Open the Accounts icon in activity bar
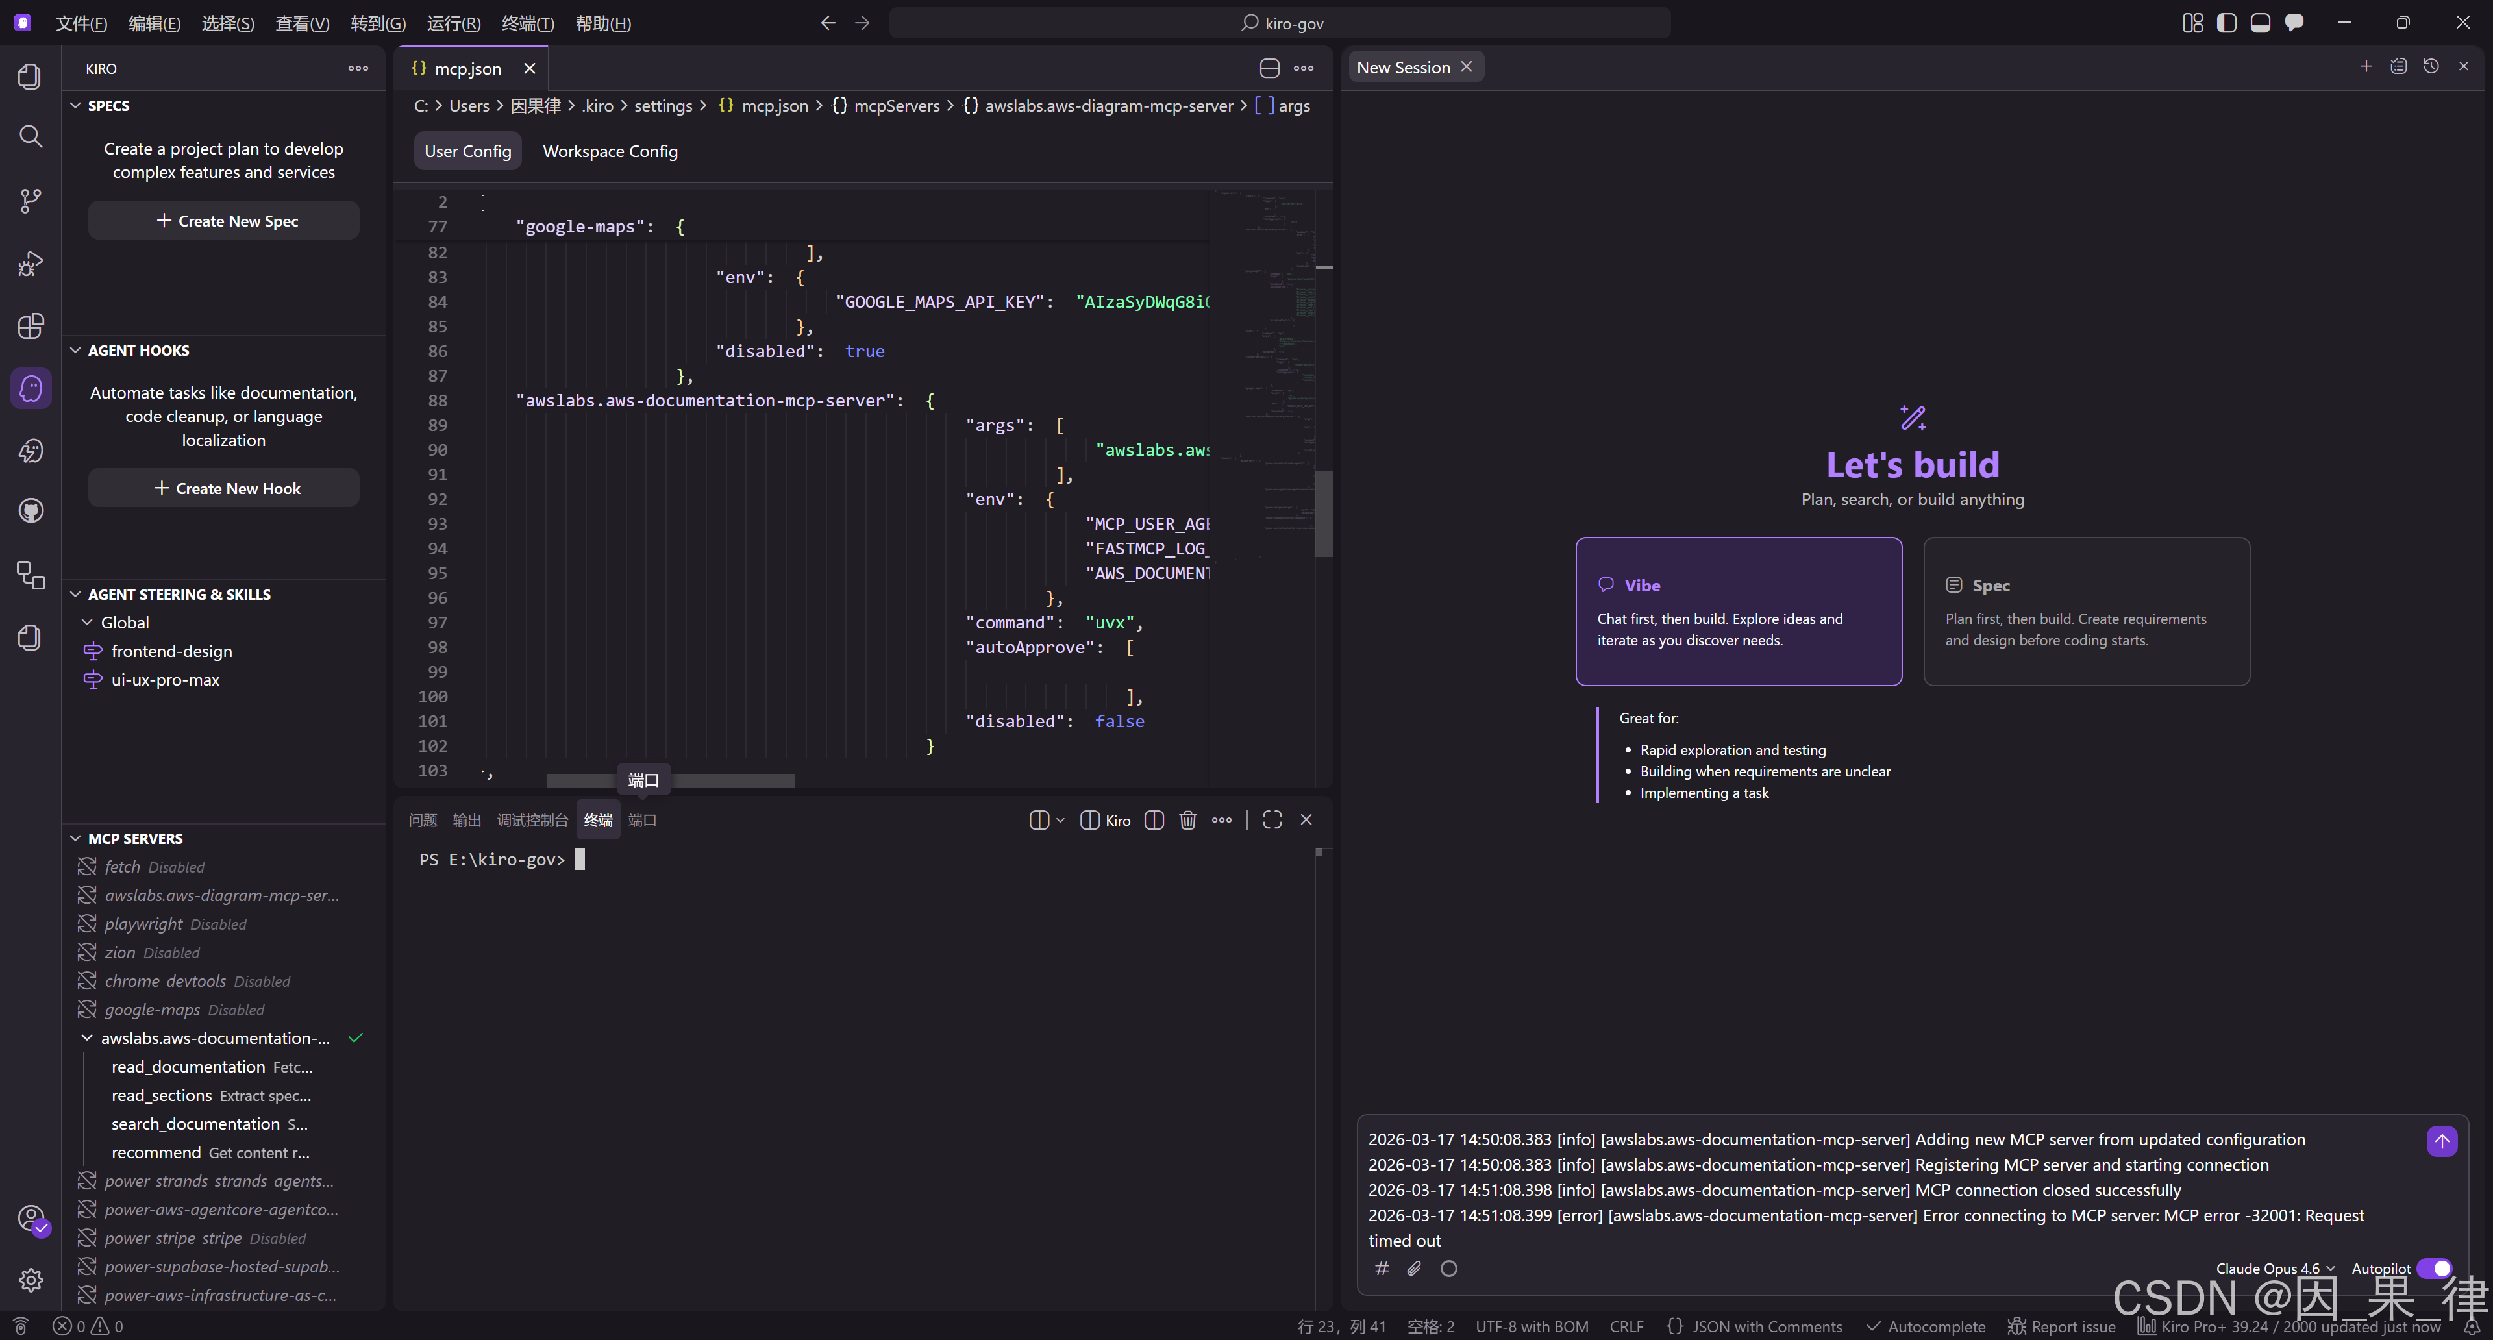Image resolution: width=2493 pixels, height=1340 pixels. (x=30, y=1218)
